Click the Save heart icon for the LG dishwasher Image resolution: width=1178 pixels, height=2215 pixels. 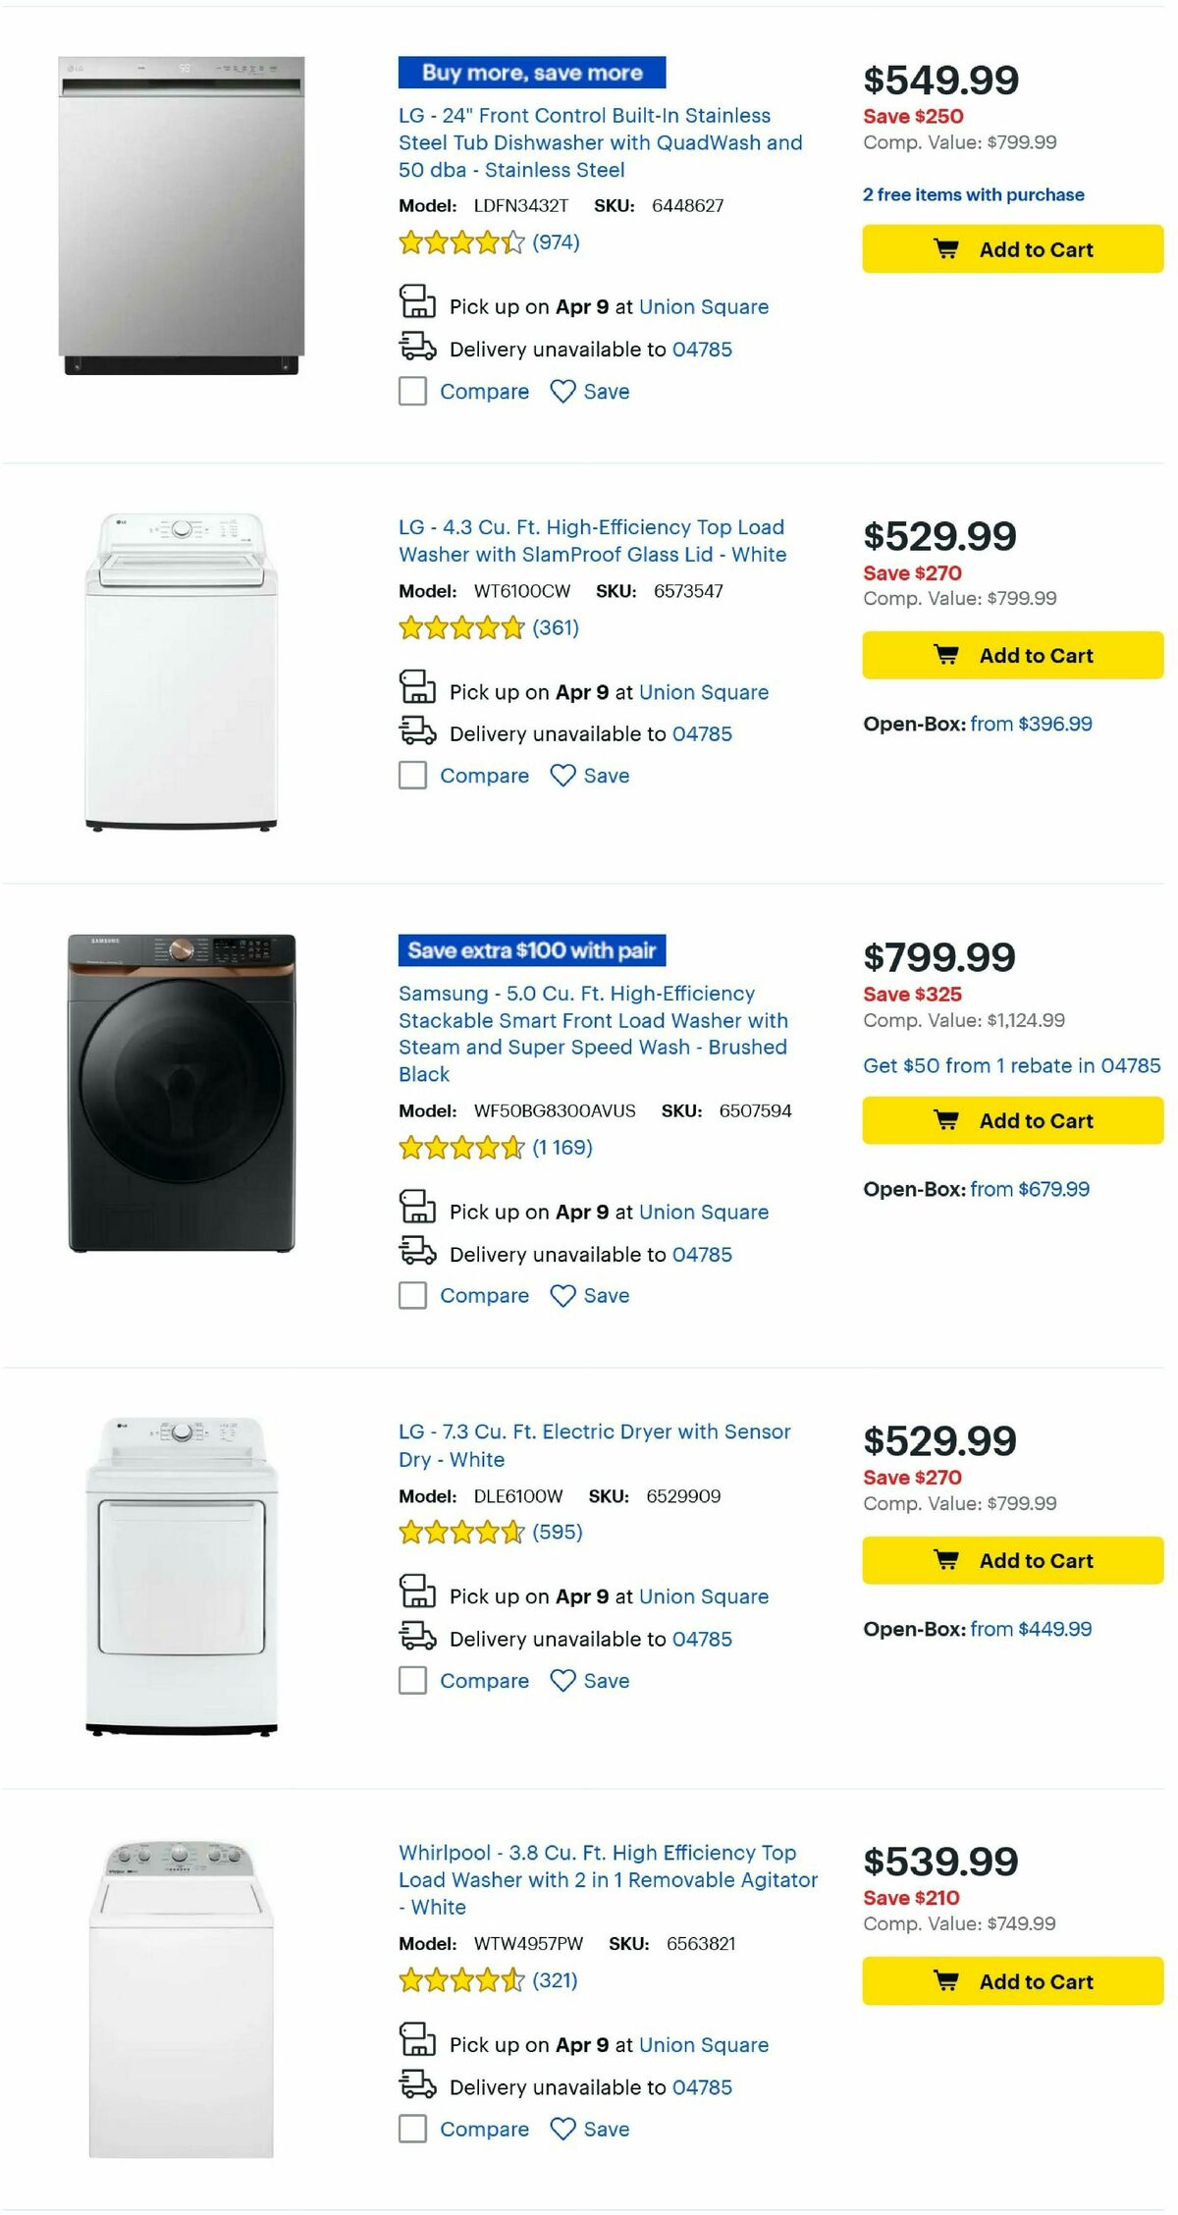click(562, 391)
